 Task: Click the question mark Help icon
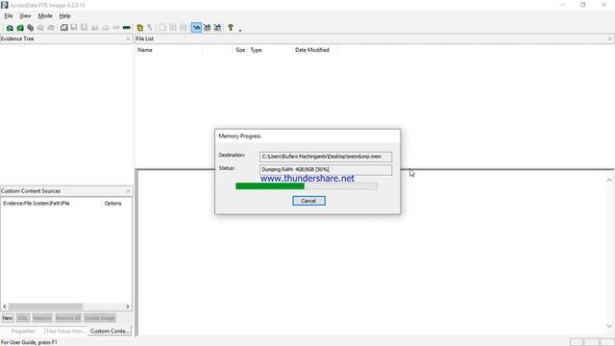[231, 28]
